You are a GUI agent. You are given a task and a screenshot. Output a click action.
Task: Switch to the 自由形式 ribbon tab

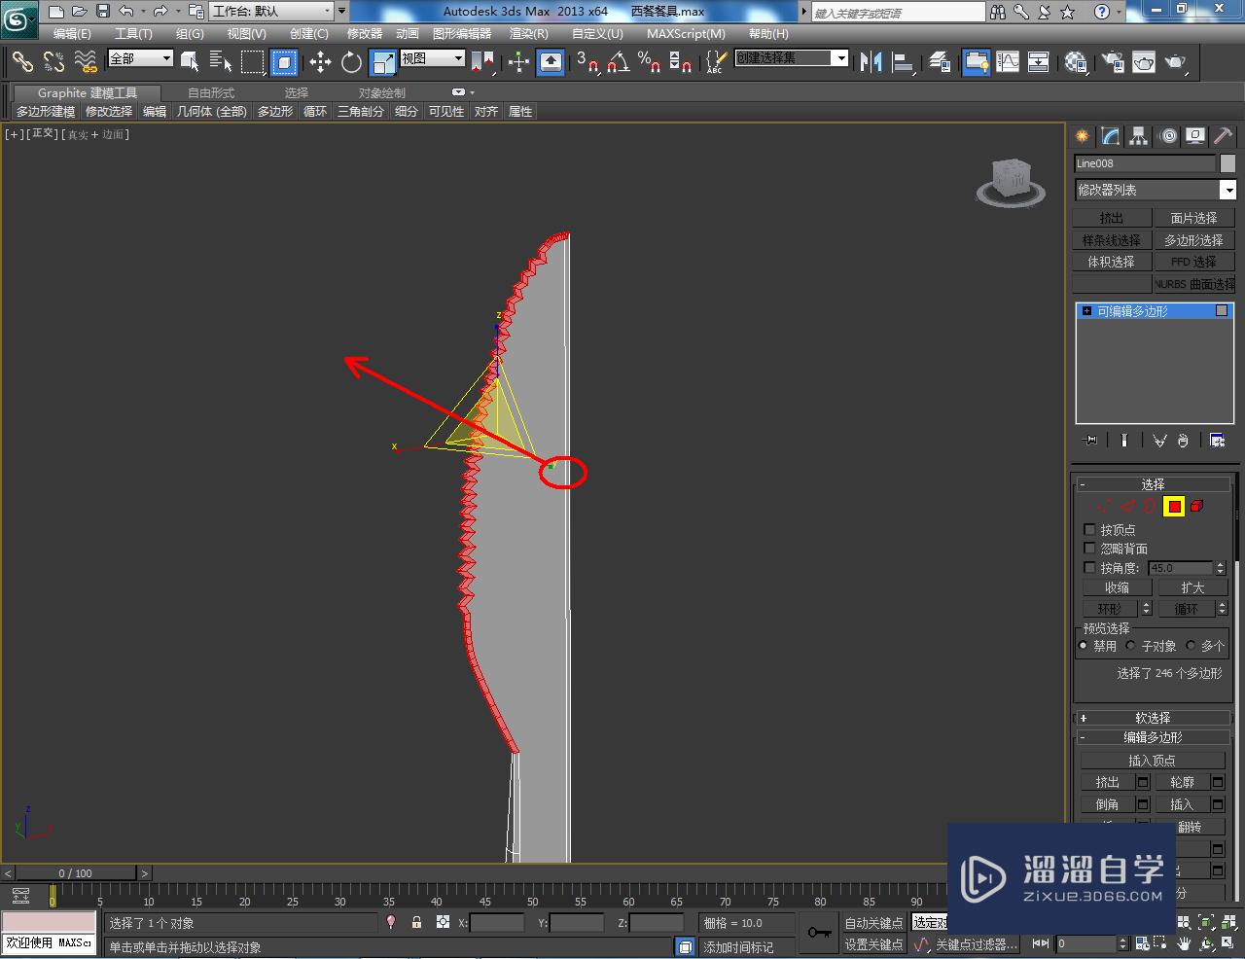click(x=211, y=93)
